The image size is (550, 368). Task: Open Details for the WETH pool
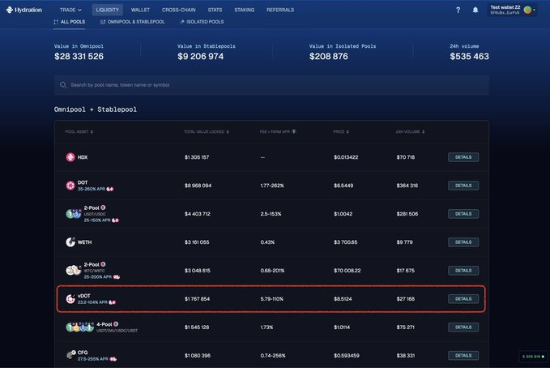463,242
